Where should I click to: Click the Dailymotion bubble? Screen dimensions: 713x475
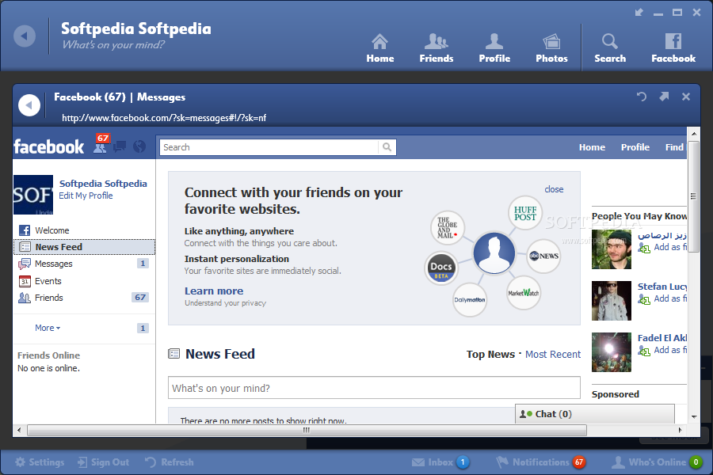point(470,299)
